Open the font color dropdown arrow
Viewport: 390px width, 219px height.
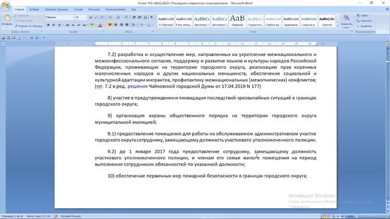click(104, 25)
